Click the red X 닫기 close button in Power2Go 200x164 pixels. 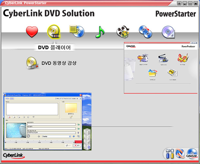[x=77, y=145]
